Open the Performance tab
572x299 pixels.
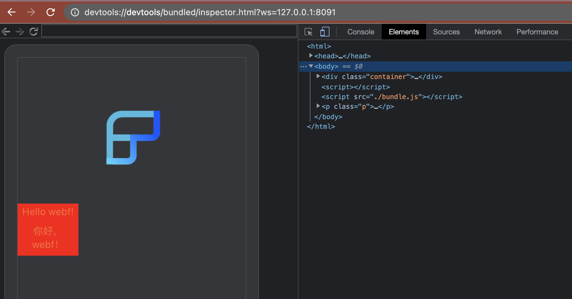pyautogui.click(x=537, y=32)
